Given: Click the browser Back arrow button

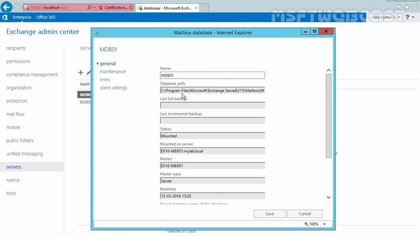Looking at the screenshot, I should (6, 7).
